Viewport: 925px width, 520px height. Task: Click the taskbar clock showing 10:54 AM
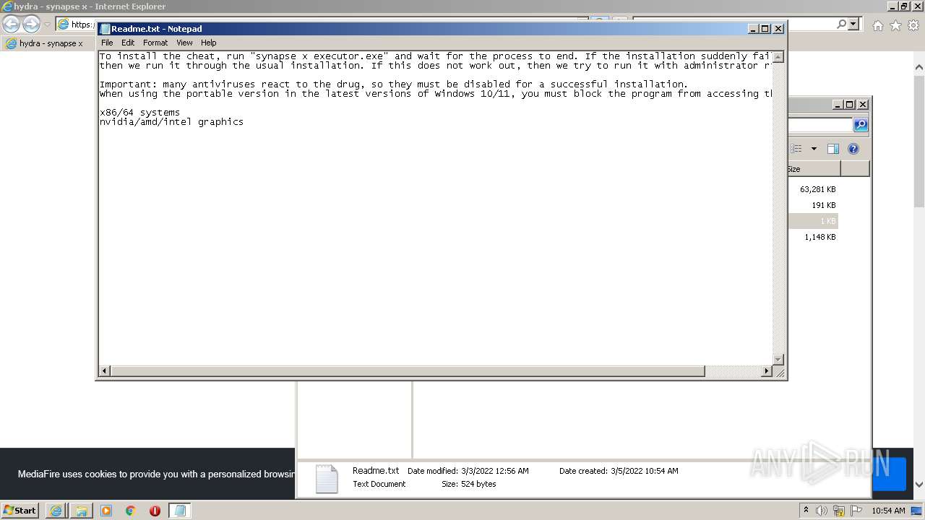[888, 511]
